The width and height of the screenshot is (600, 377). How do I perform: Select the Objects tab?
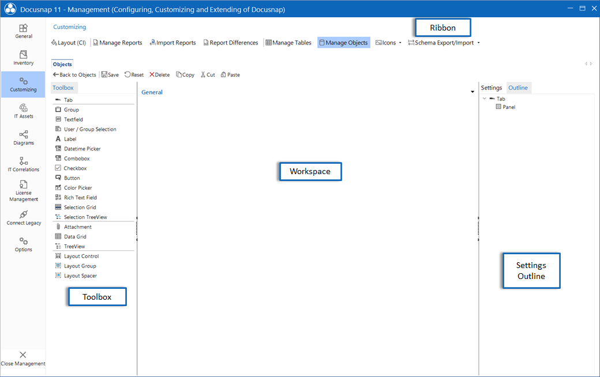[x=62, y=64]
